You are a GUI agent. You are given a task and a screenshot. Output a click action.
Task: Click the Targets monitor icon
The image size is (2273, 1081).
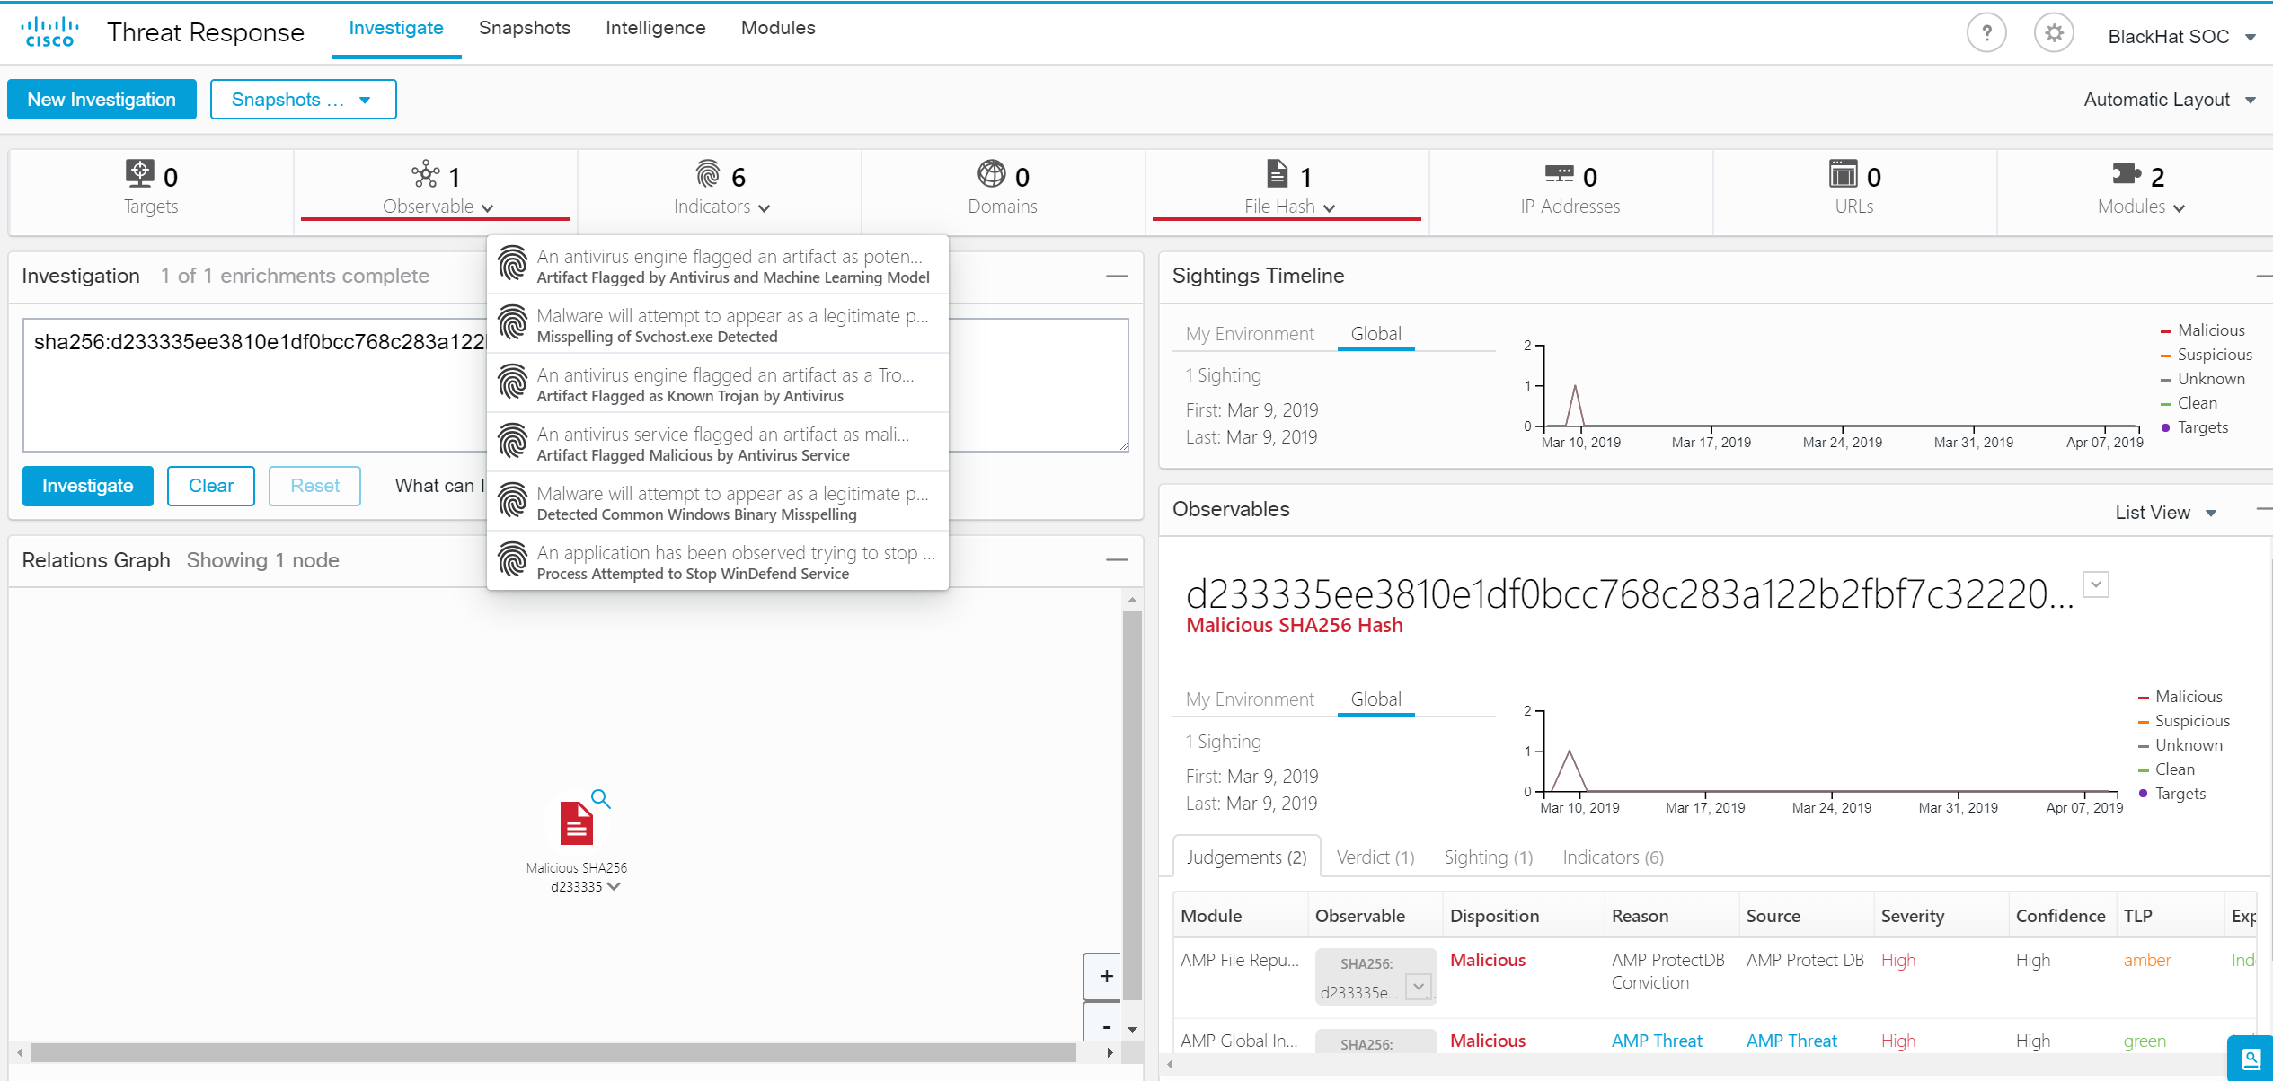click(x=139, y=173)
